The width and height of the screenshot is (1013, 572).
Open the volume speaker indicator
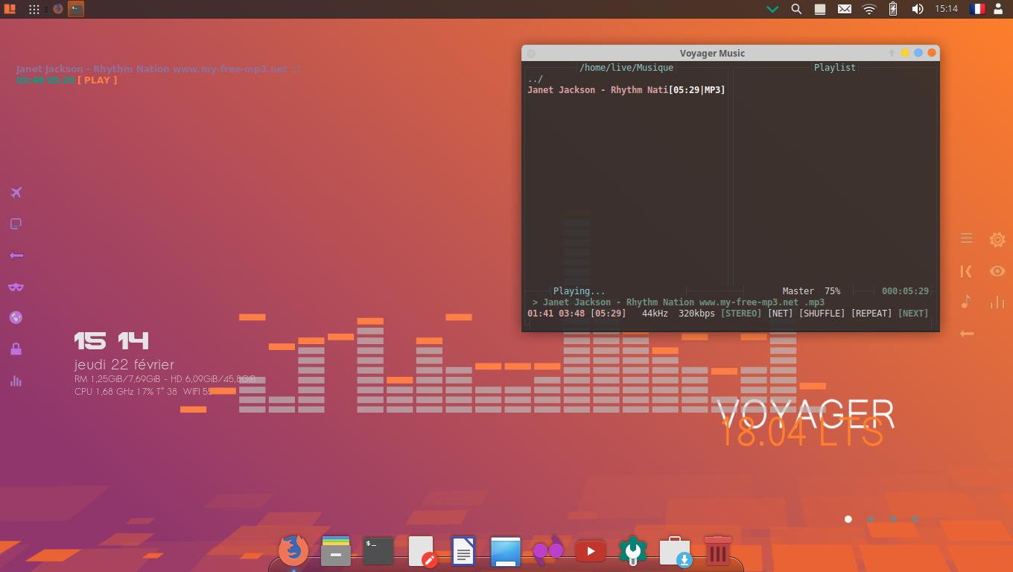(917, 9)
